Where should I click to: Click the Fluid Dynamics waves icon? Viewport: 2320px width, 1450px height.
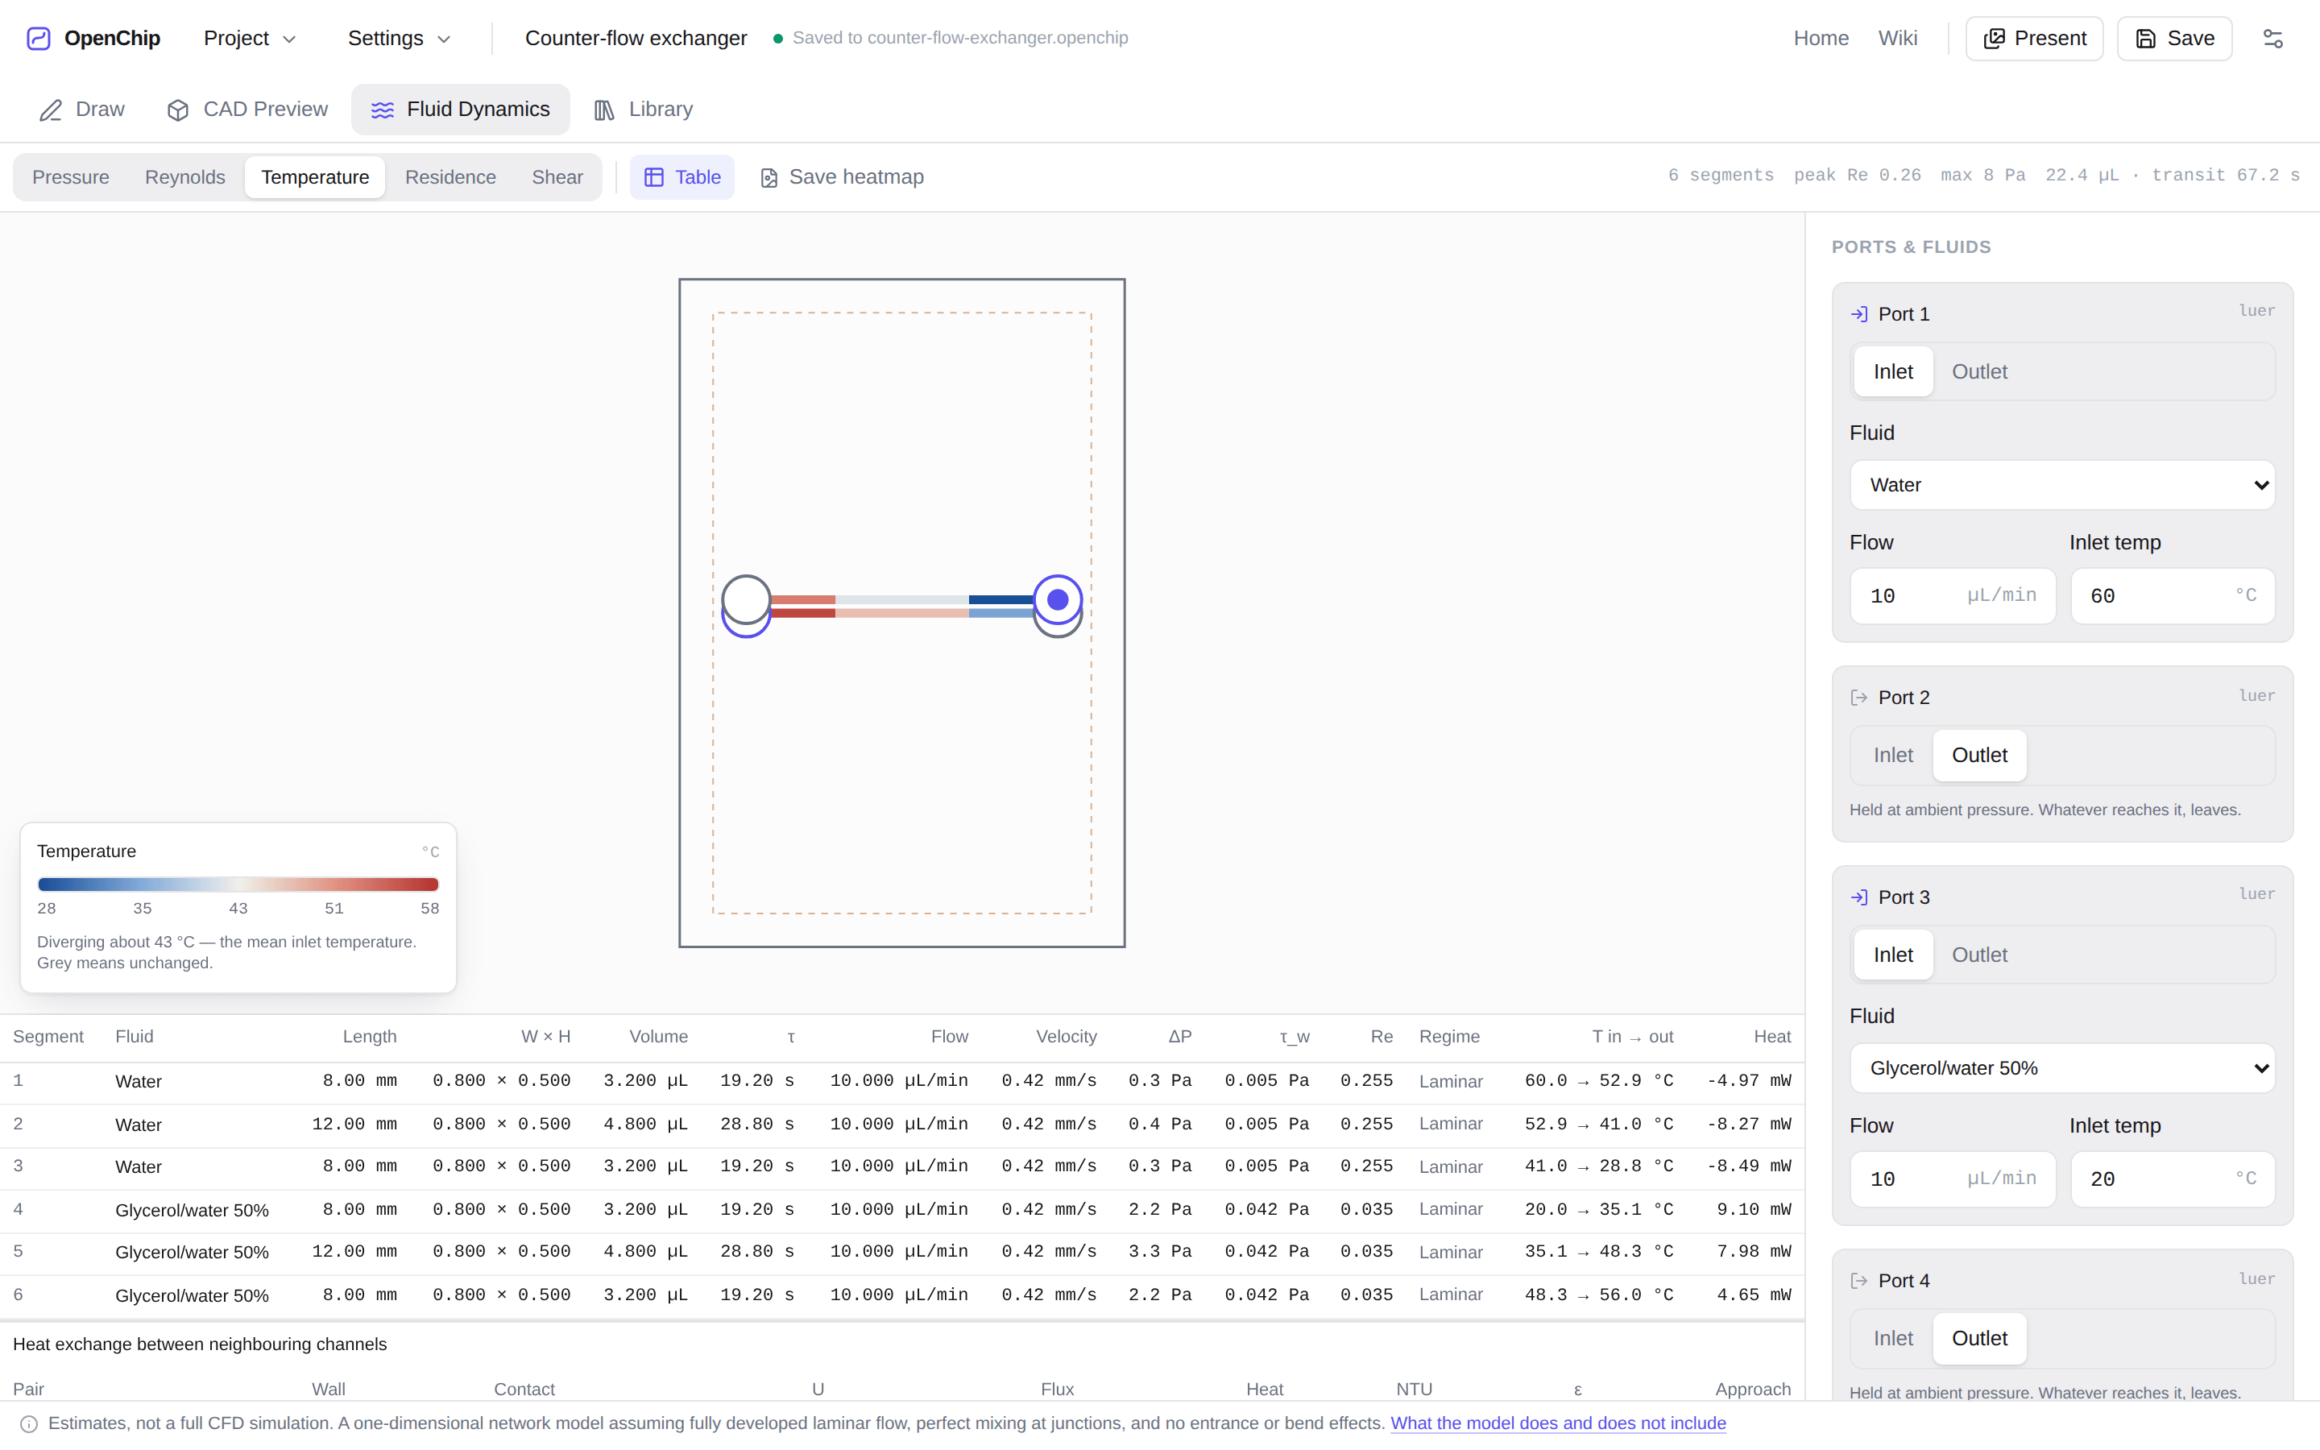(383, 110)
